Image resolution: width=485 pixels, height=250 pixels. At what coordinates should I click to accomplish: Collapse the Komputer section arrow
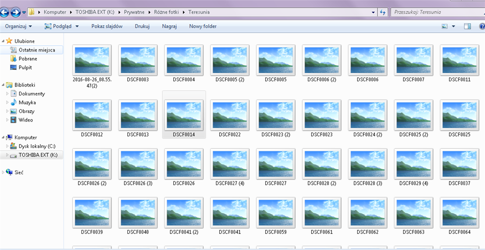pyautogui.click(x=3, y=138)
